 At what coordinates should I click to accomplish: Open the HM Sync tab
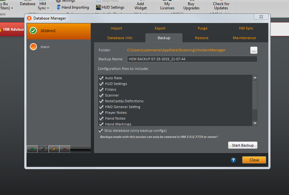[246, 28]
